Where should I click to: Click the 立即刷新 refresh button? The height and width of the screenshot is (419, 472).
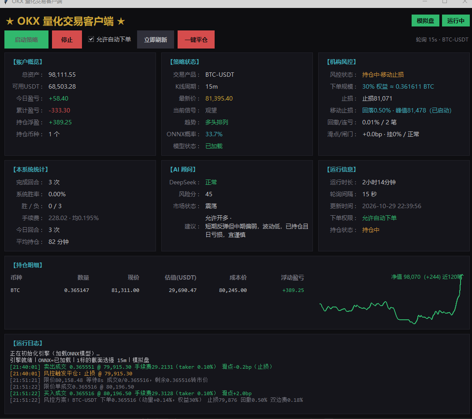coord(155,39)
